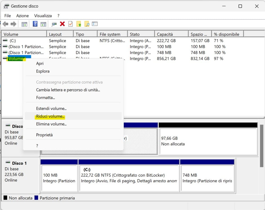Click 'Elimina volume...' context menu entry
Screen dimensions: 265x210
pyautogui.click(x=51, y=124)
